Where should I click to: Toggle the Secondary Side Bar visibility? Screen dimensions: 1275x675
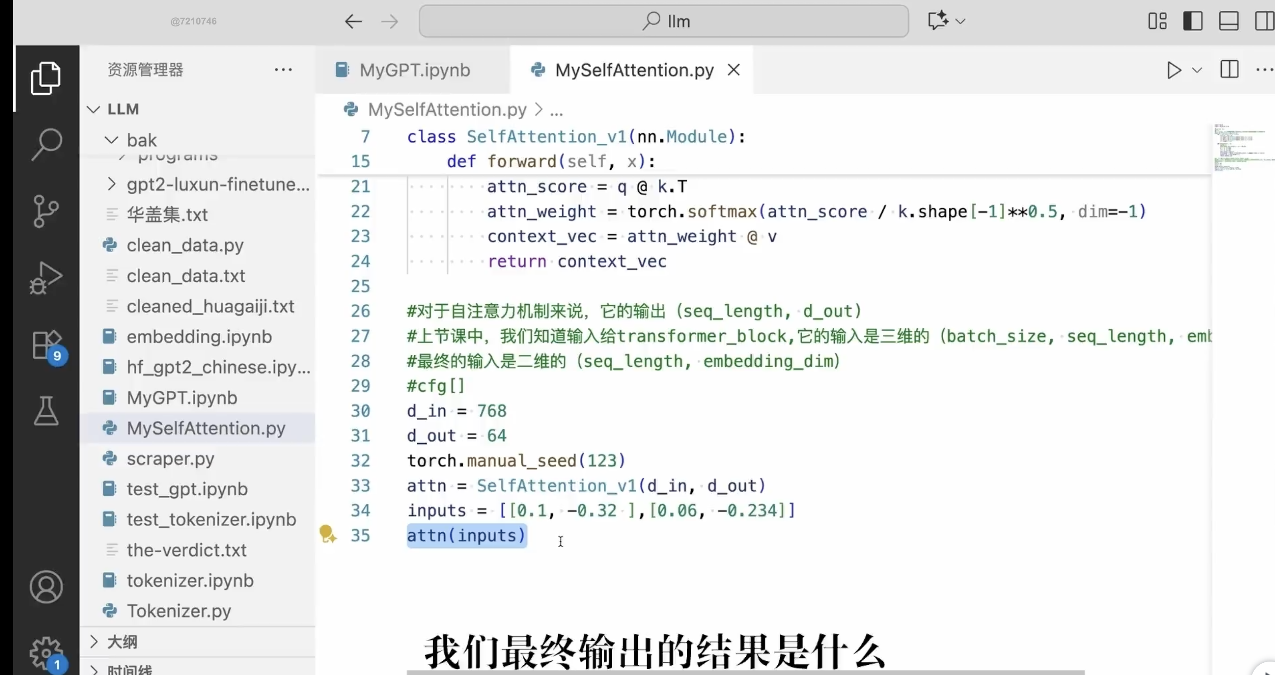point(1265,21)
